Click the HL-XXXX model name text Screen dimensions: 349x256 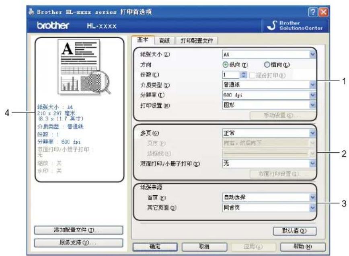click(102, 26)
